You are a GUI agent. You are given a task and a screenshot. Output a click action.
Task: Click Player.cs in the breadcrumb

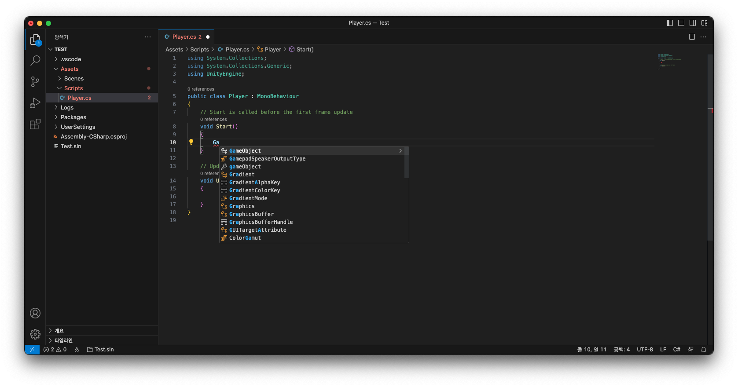click(234, 50)
